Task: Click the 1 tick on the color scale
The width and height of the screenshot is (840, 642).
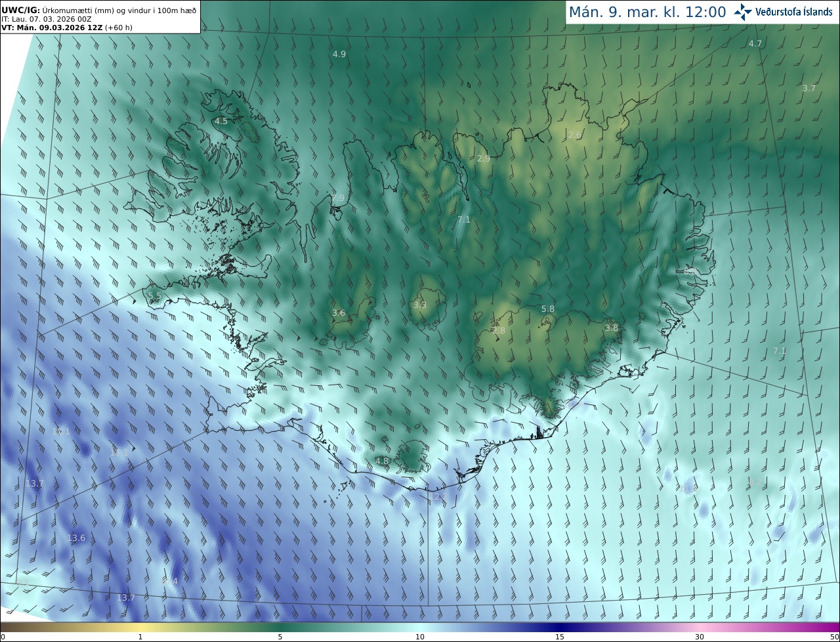Action: pos(140,637)
